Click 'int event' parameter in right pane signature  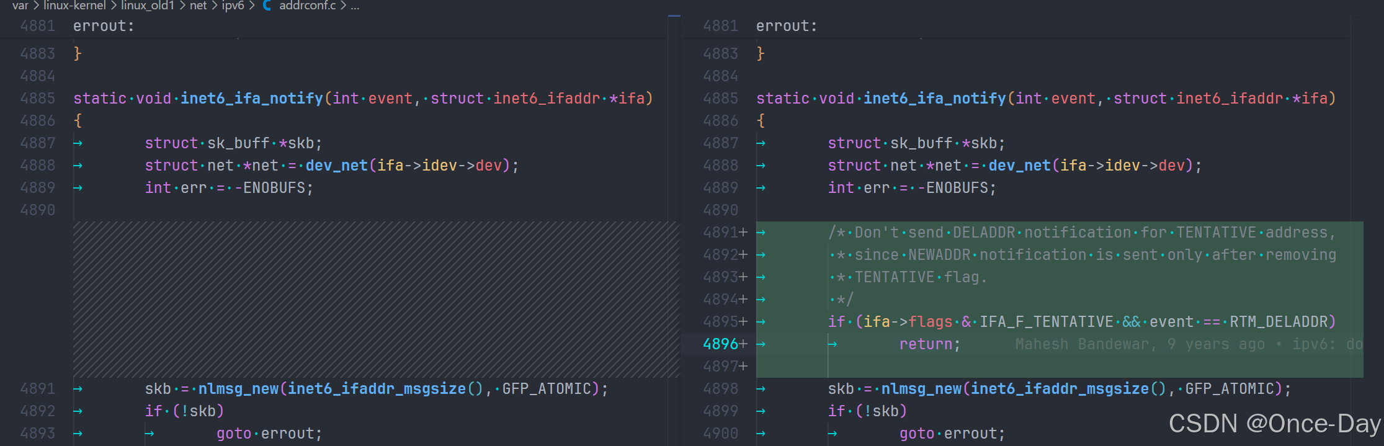click(1055, 99)
